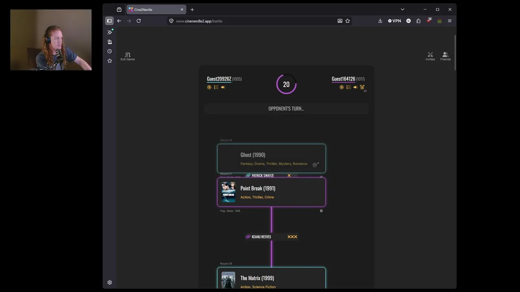Click the Guest164126 player name
This screenshot has height=292, width=520.
pyautogui.click(x=343, y=79)
